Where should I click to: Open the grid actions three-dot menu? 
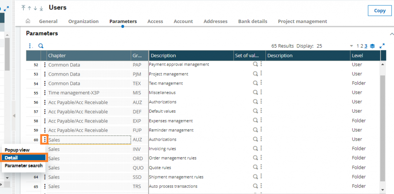point(30,46)
